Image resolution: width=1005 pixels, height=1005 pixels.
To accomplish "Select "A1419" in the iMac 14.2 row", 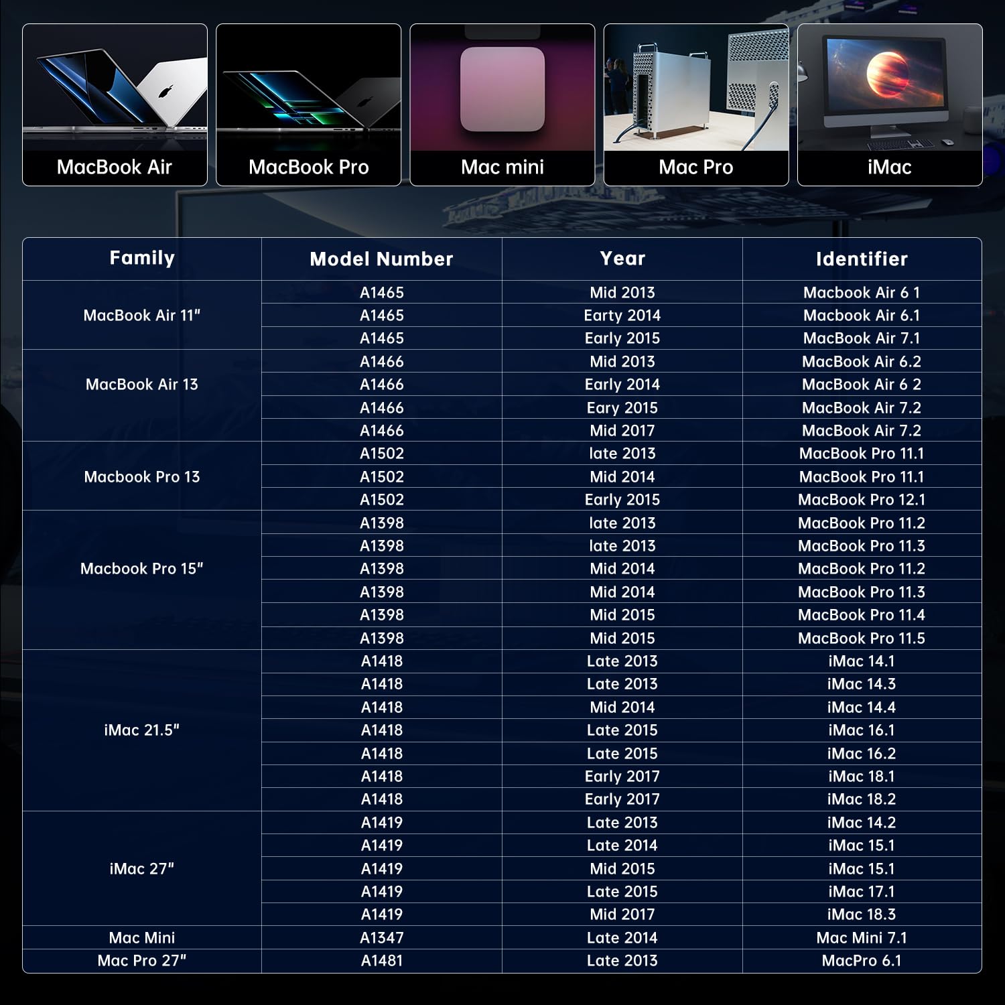I will tap(382, 823).
